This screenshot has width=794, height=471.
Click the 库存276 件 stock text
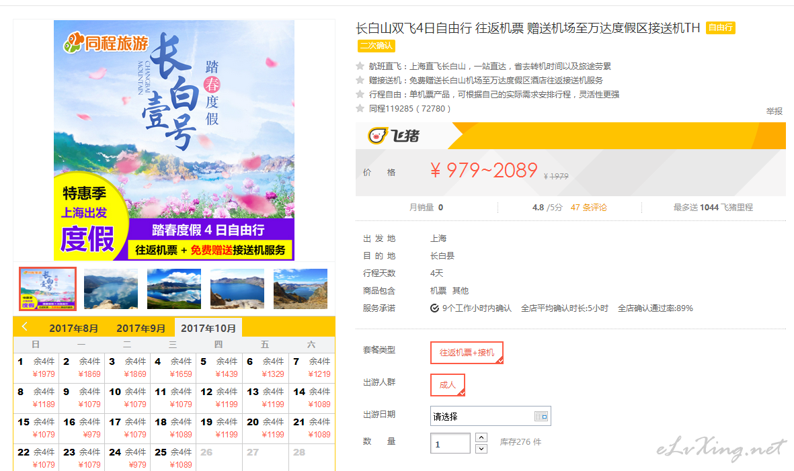[x=520, y=442]
